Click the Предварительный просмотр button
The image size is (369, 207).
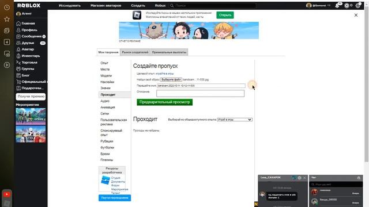click(x=165, y=102)
